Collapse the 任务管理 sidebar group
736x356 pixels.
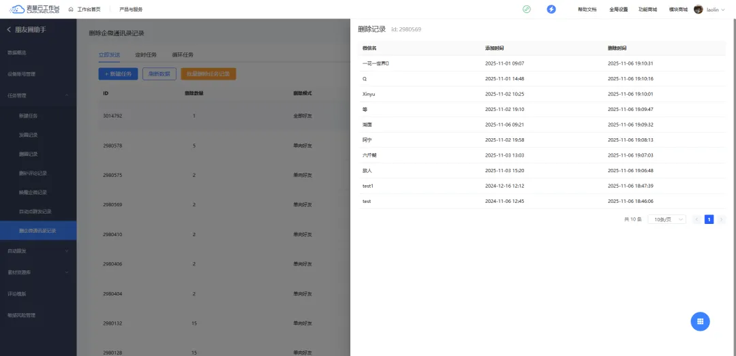point(38,95)
